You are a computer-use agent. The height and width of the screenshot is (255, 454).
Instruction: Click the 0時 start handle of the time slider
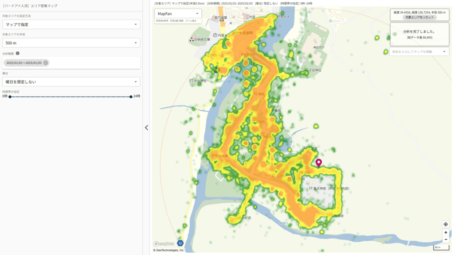click(9, 96)
